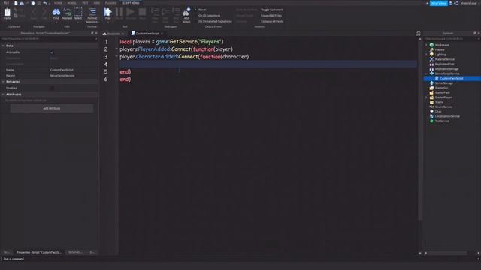This screenshot has width=481, height=270.
Task: Click the Run a command bar
Action: coord(240,259)
